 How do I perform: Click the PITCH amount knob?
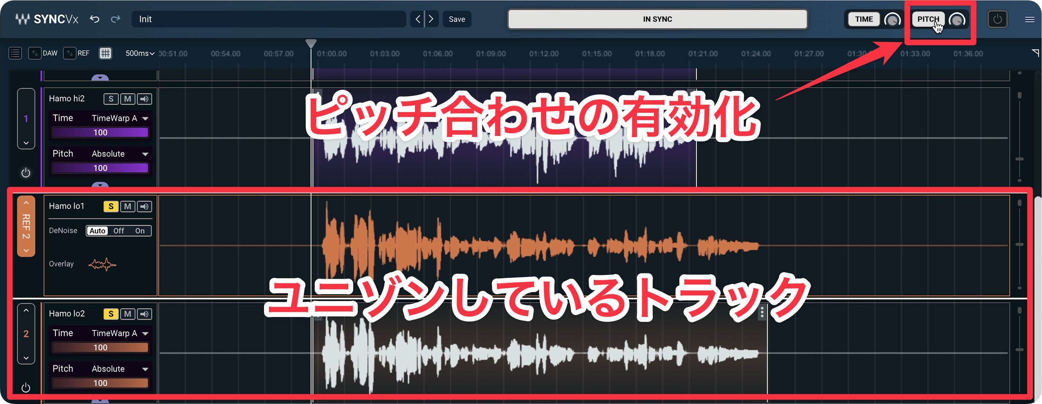pos(957,19)
